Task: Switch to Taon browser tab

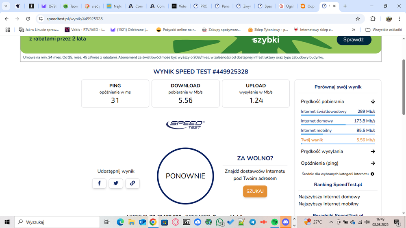Action: click(71, 6)
